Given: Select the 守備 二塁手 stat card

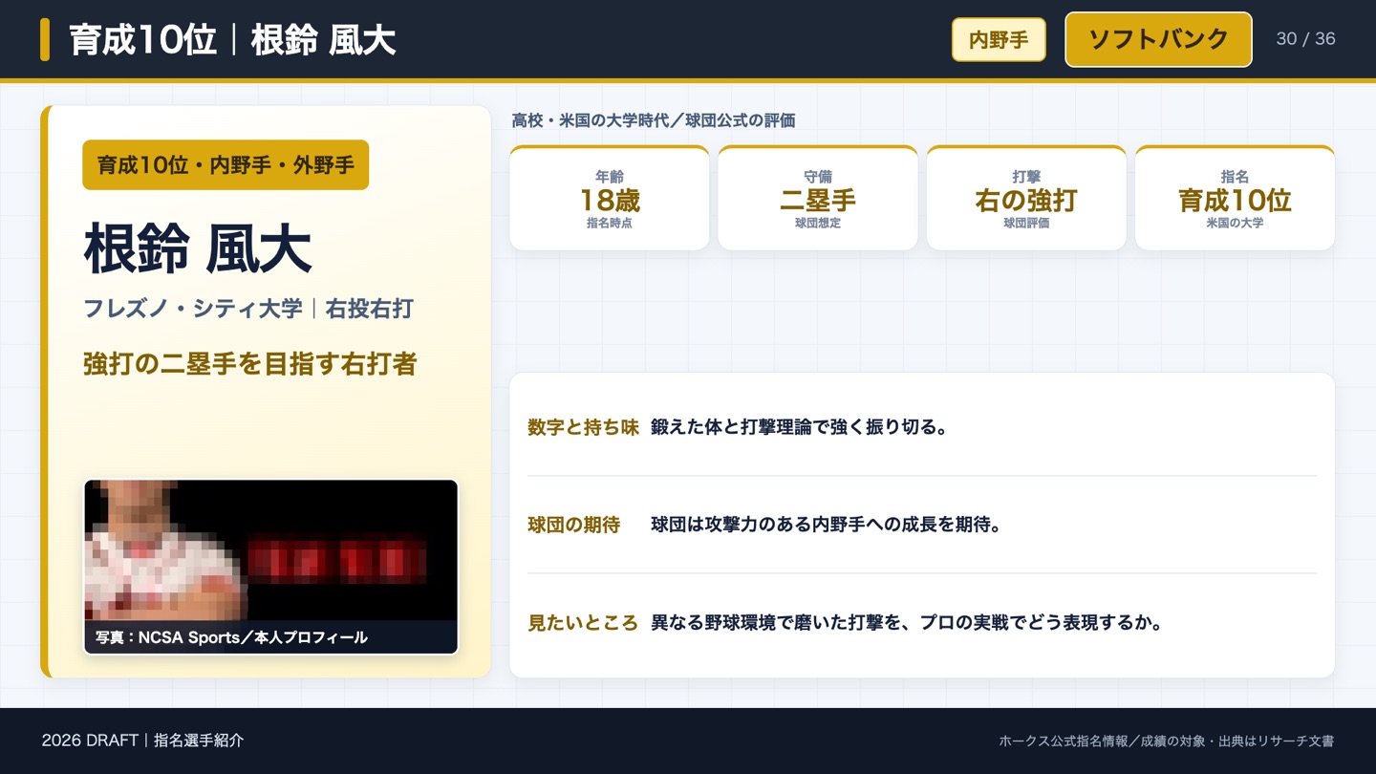Looking at the screenshot, I should [x=818, y=198].
